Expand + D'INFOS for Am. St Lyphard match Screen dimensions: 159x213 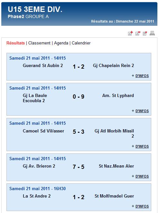pos(140,111)
